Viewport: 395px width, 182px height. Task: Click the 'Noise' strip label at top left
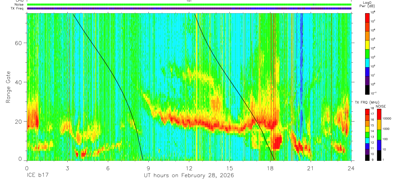pyautogui.click(x=19, y=4)
